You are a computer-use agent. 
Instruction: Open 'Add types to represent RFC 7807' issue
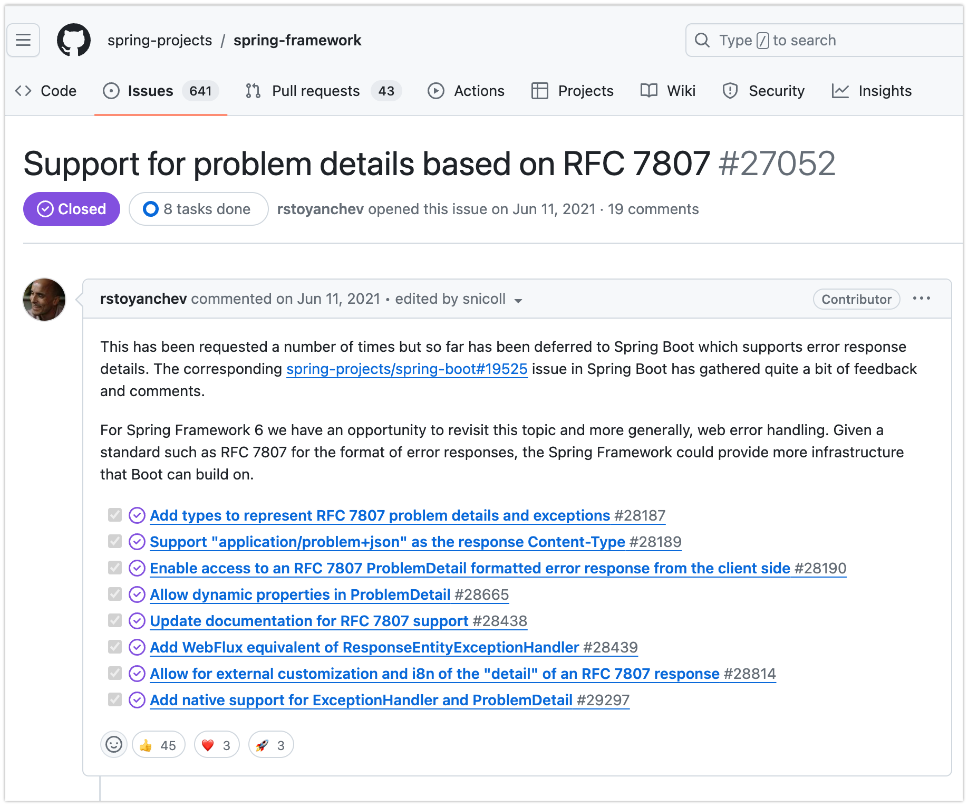[408, 515]
